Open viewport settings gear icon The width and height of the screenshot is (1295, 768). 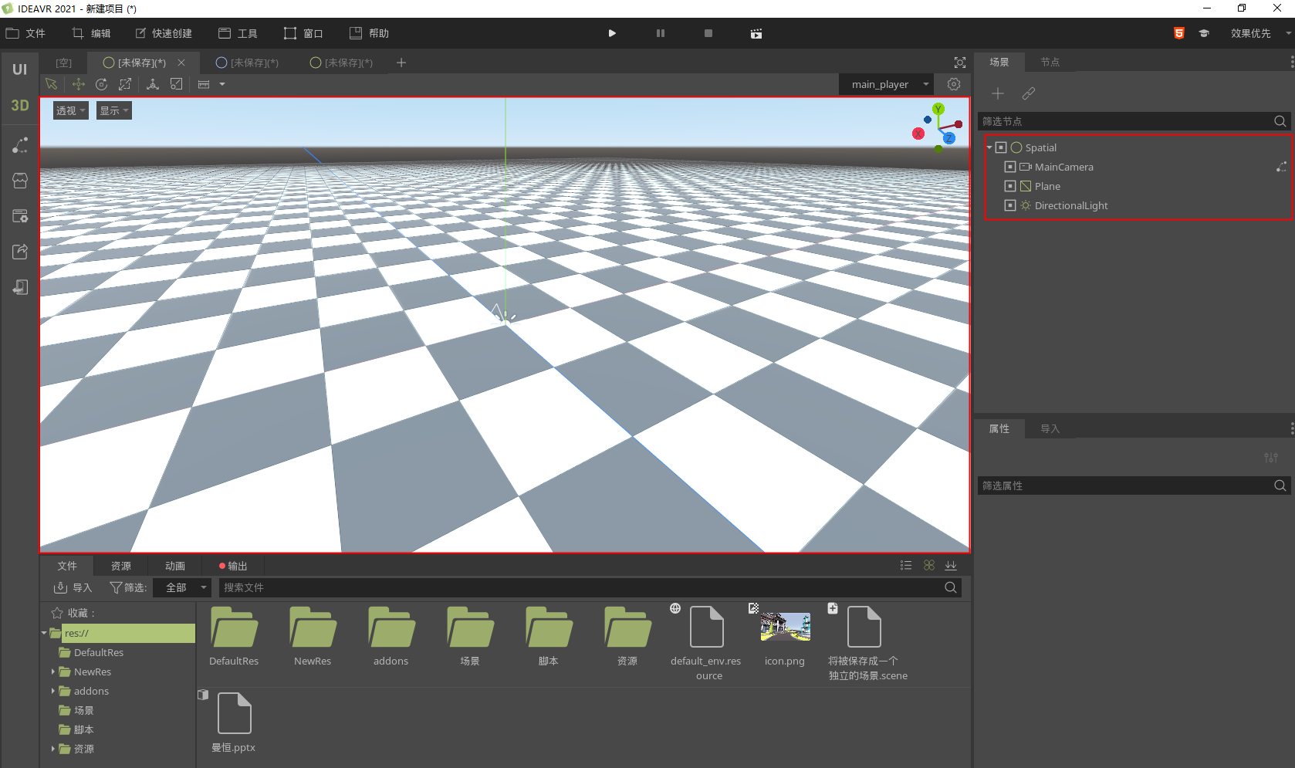954,84
